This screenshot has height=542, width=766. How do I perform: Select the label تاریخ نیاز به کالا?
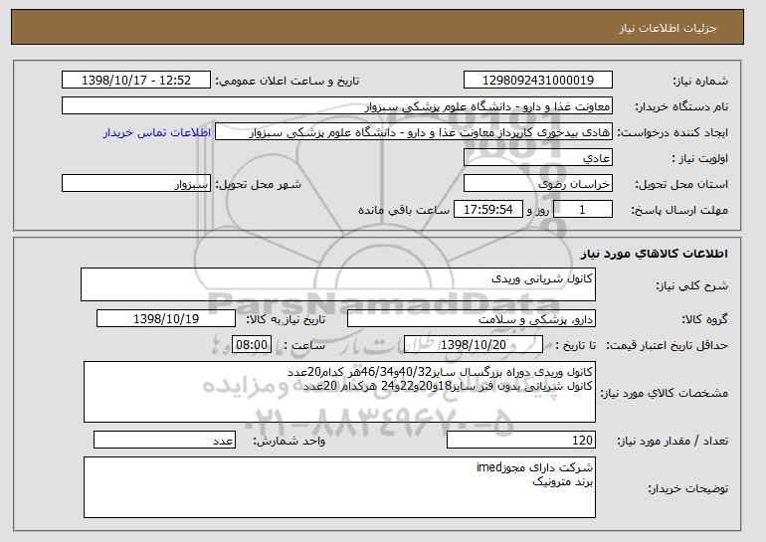286,319
